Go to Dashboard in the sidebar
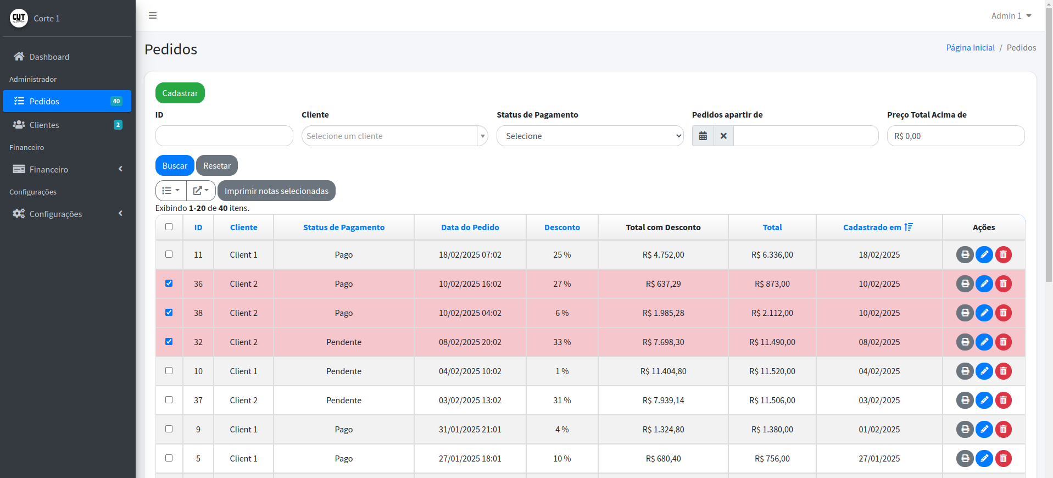Viewport: 1053px width, 478px height. (67, 57)
